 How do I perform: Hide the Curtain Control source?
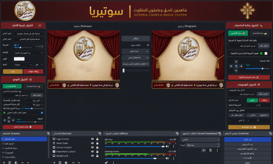pyautogui.click(x=92, y=147)
